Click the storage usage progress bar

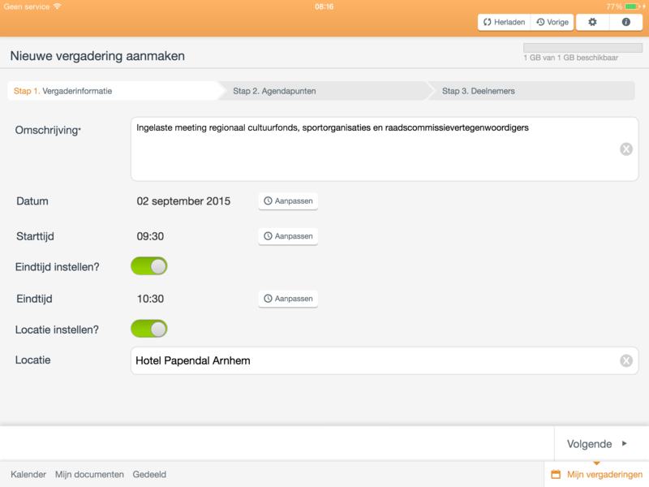click(582, 48)
